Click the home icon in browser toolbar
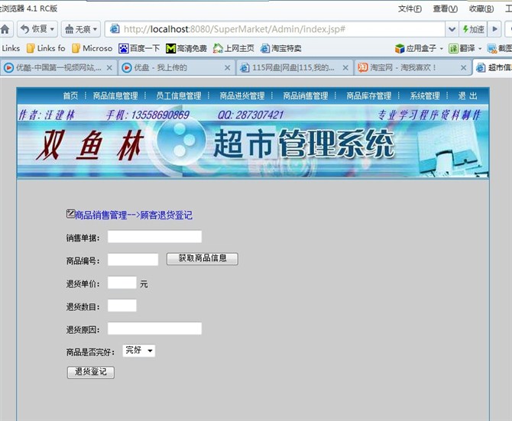 5,29
